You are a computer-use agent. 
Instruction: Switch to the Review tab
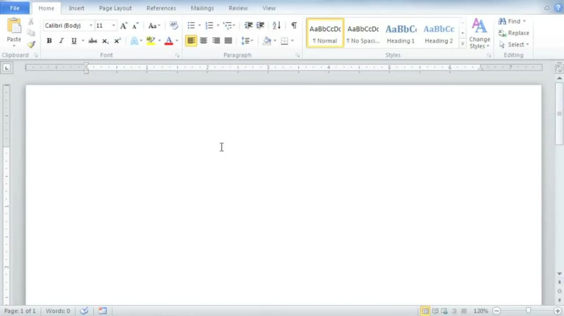click(x=238, y=8)
